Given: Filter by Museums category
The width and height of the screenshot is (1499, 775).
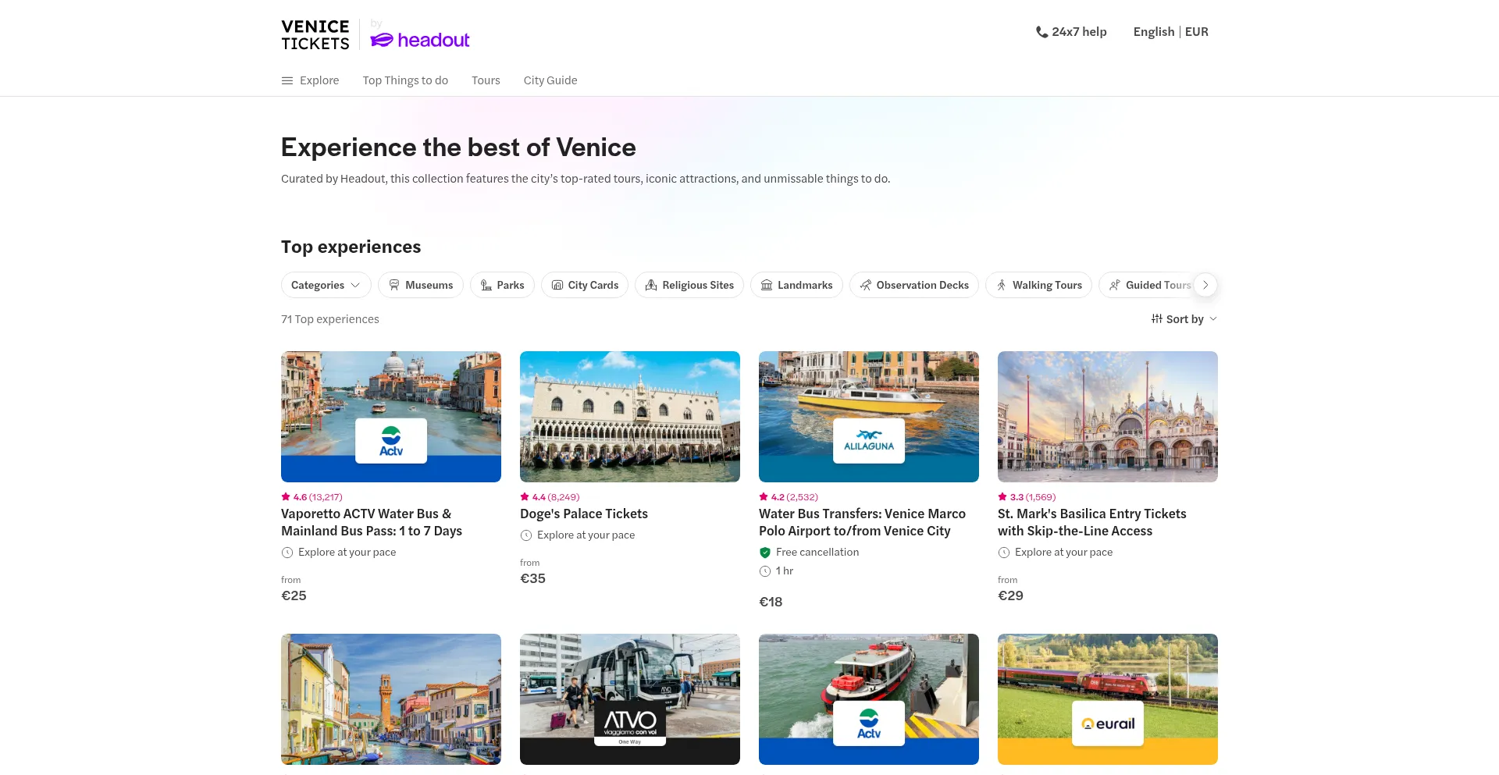Looking at the screenshot, I should [421, 285].
